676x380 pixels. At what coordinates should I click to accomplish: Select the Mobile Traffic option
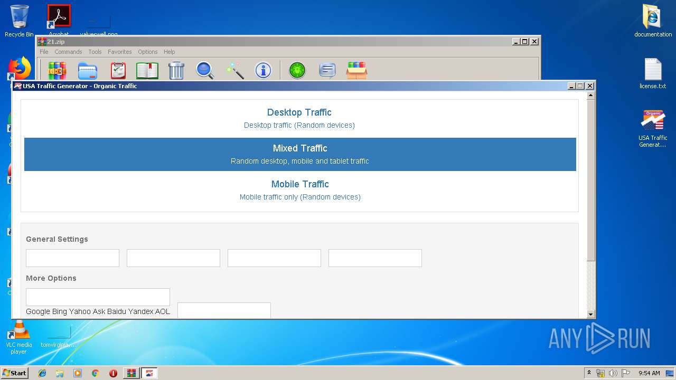300,190
